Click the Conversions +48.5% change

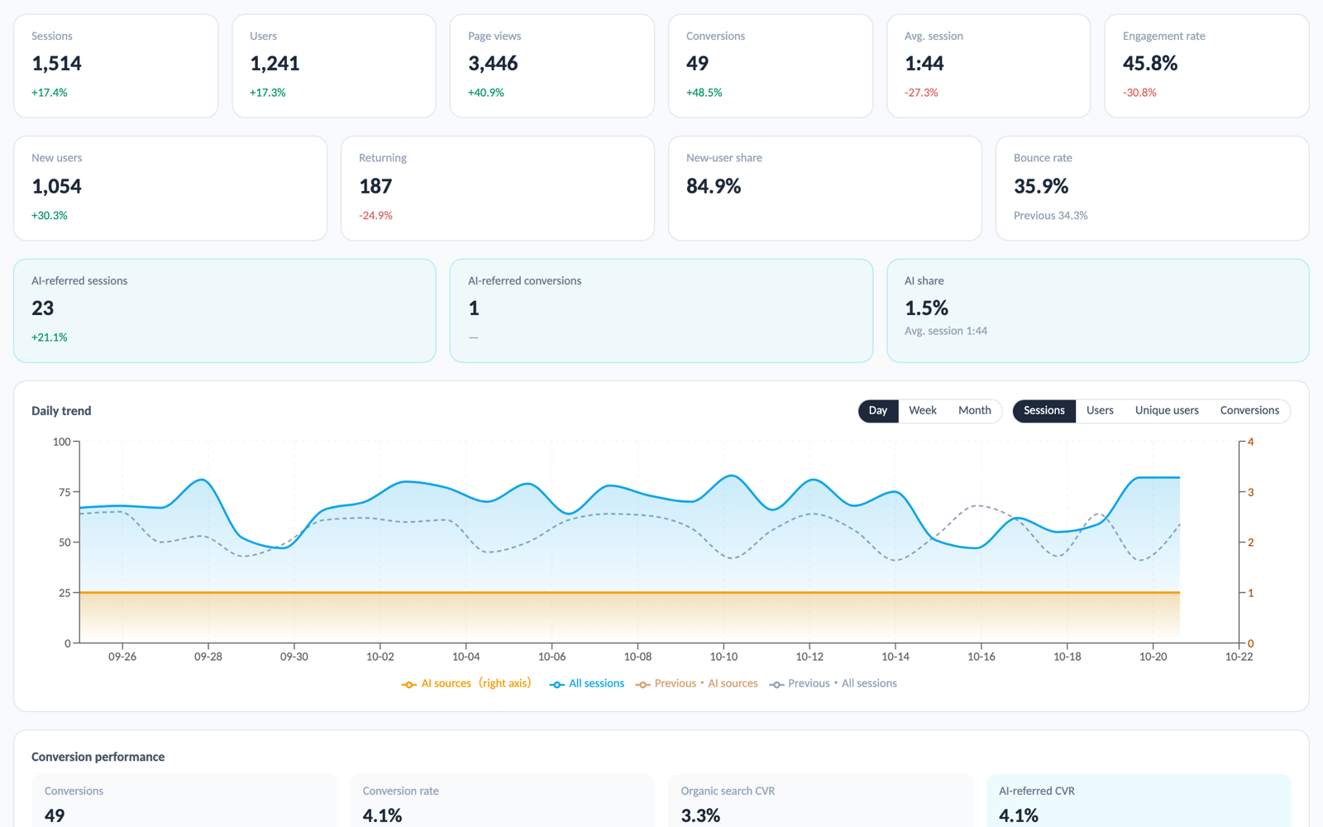(x=704, y=93)
